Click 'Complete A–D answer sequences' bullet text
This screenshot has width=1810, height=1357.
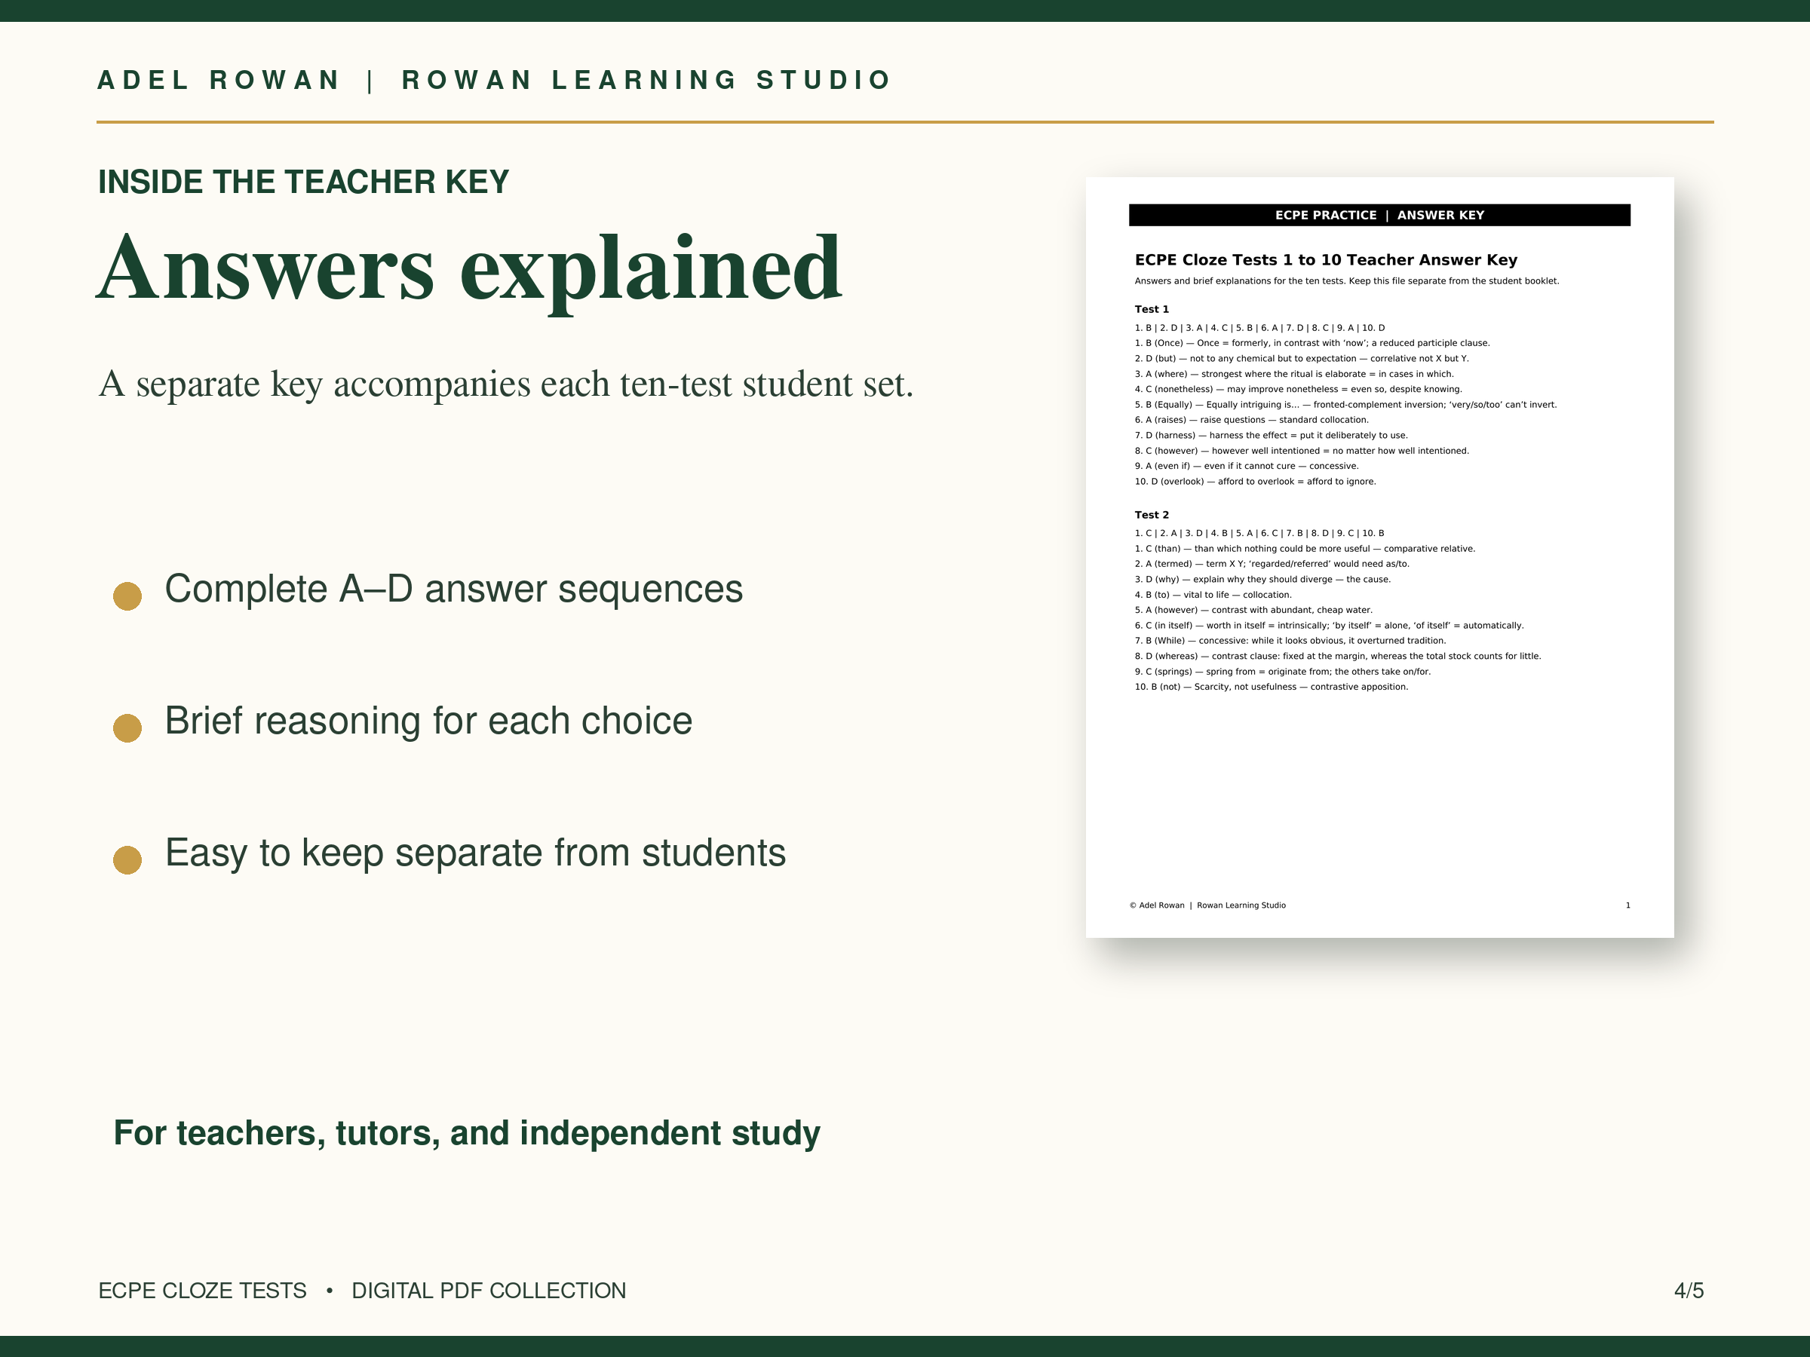[453, 589]
